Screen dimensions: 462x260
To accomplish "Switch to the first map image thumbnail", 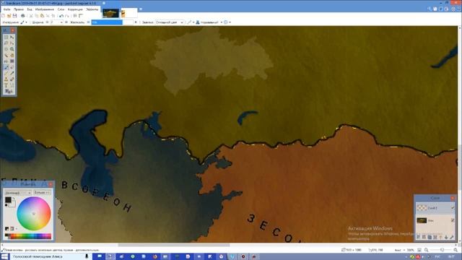I will point(110,13).
